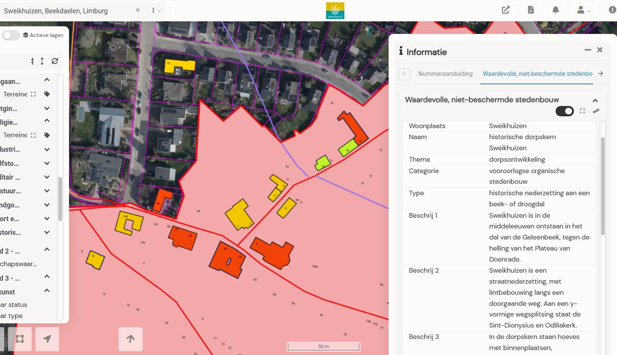Screen dimensions: 617x355
Task: Open notifications via the bell icon
Action: tap(556, 10)
